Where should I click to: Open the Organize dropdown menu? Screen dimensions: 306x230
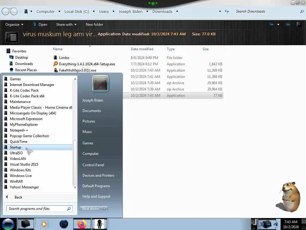(x=14, y=25)
